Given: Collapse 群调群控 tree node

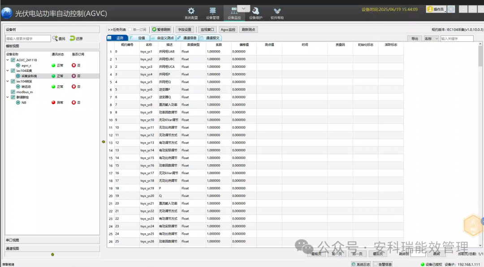Looking at the screenshot, I should pyautogui.click(x=8, y=97).
